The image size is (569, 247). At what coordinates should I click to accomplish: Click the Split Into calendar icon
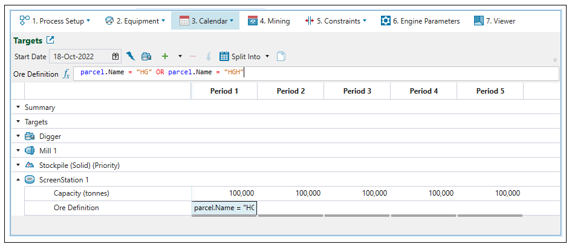point(224,56)
